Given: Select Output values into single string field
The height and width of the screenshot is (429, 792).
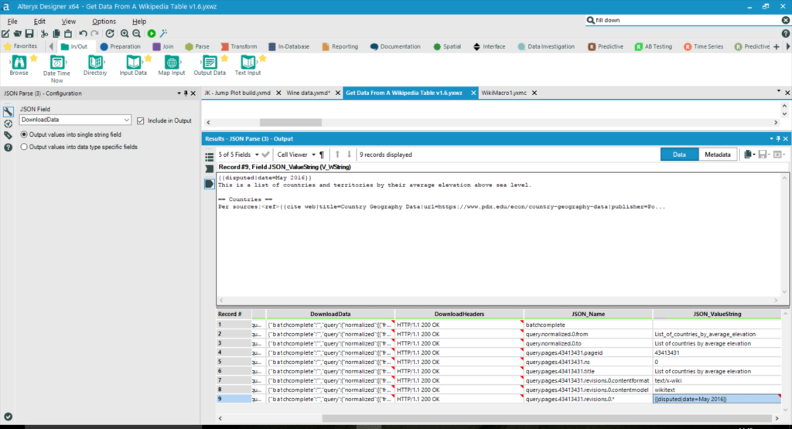Looking at the screenshot, I should (24, 134).
